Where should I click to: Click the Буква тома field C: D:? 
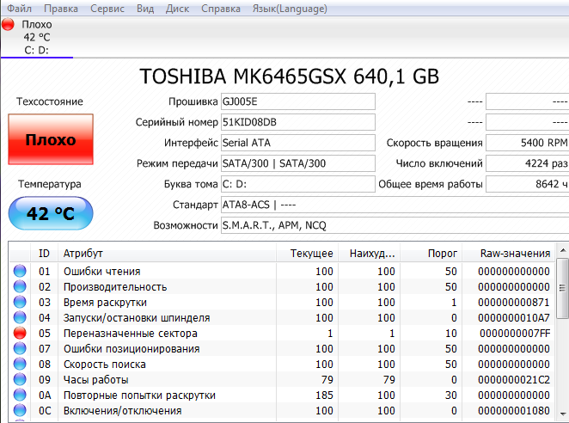[x=298, y=184]
